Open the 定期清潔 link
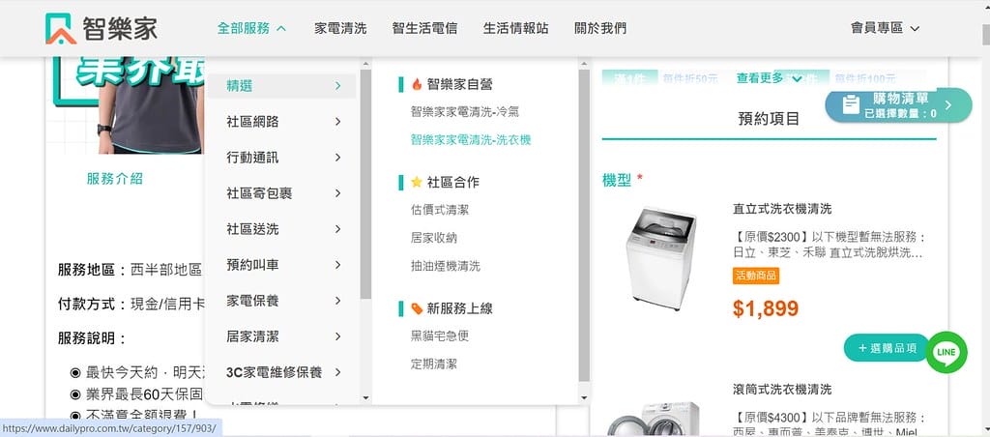 tap(434, 364)
